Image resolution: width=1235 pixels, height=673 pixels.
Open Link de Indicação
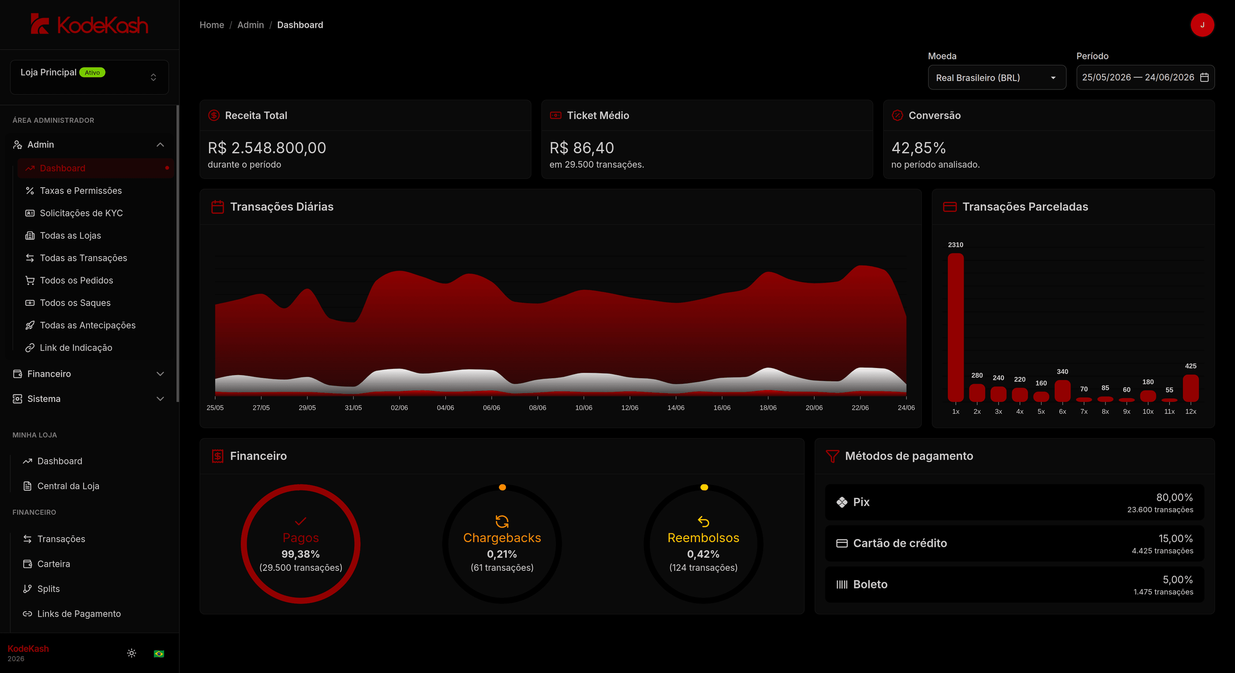coord(95,348)
